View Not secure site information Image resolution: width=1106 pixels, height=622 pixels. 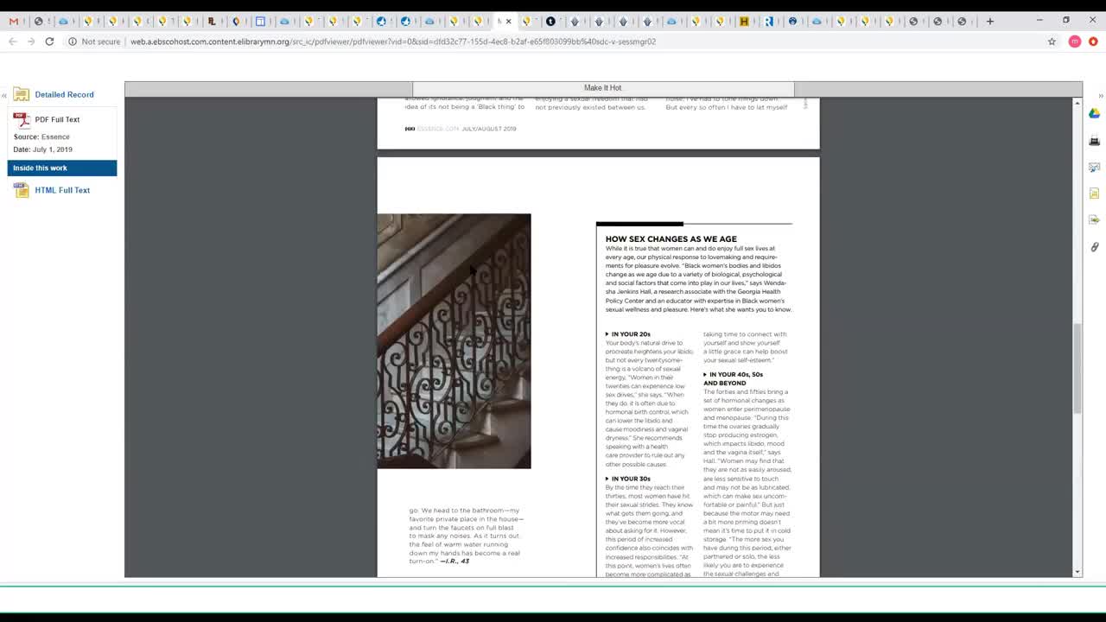[x=93, y=41]
